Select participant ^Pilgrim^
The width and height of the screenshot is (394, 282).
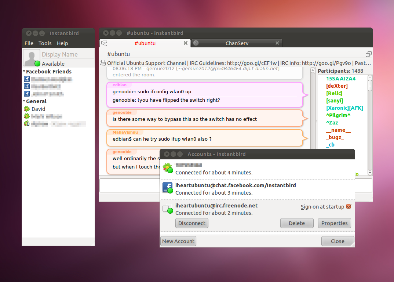tap(338, 115)
